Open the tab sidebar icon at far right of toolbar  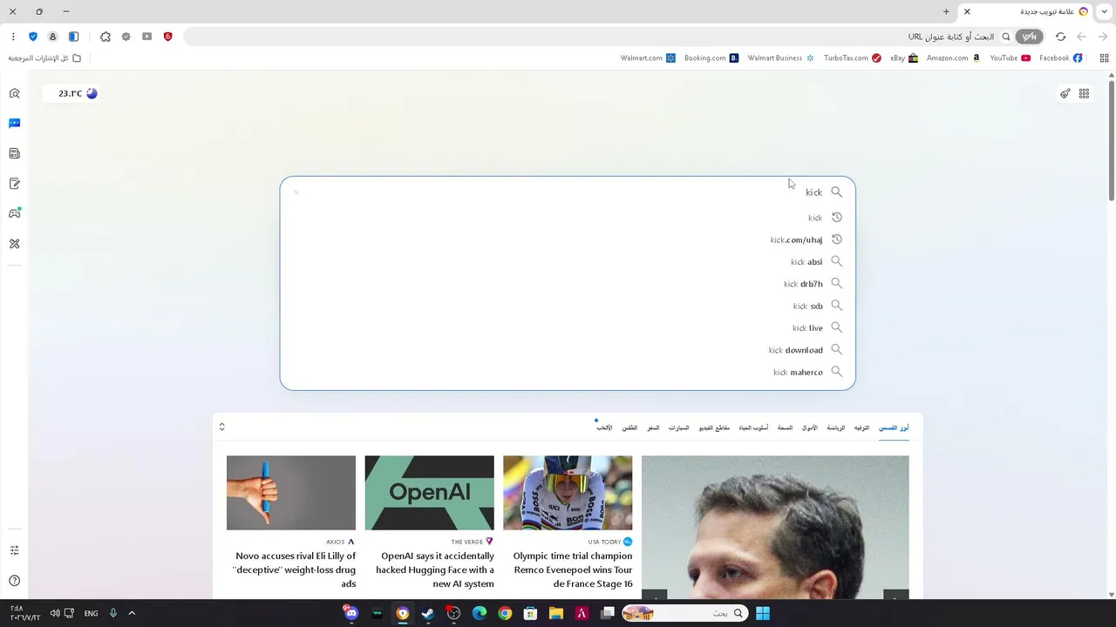pyautogui.click(x=1104, y=58)
